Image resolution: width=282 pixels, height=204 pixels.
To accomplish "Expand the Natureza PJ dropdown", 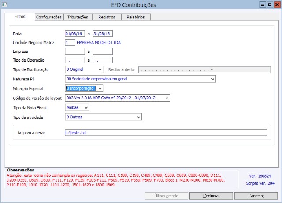I will [140, 79].
